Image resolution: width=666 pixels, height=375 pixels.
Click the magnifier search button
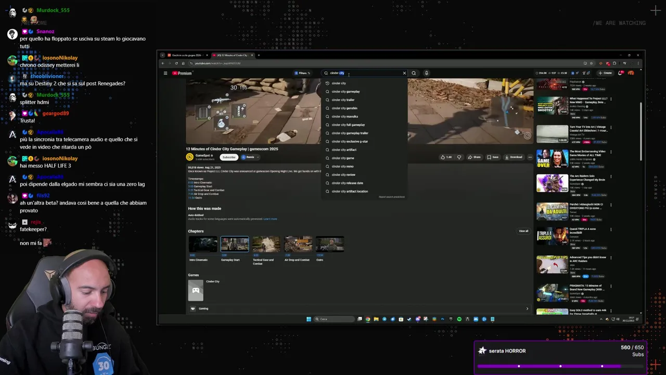(414, 73)
